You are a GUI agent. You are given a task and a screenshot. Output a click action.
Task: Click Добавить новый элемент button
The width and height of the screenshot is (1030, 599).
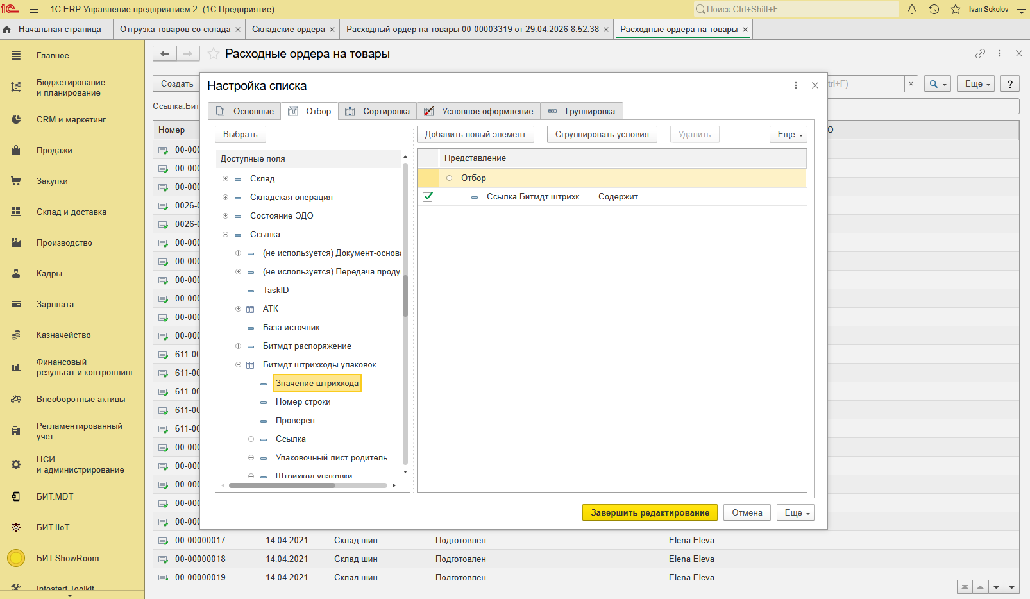pyautogui.click(x=475, y=135)
